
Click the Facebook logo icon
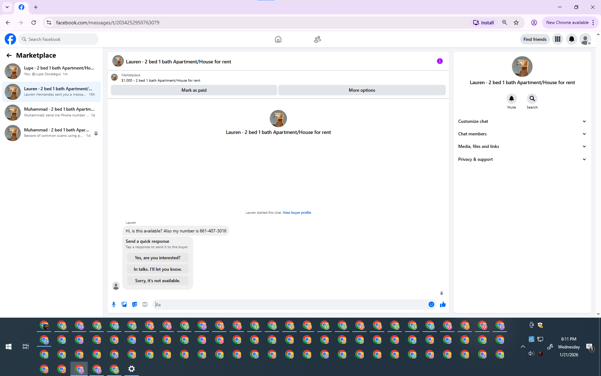click(x=10, y=39)
